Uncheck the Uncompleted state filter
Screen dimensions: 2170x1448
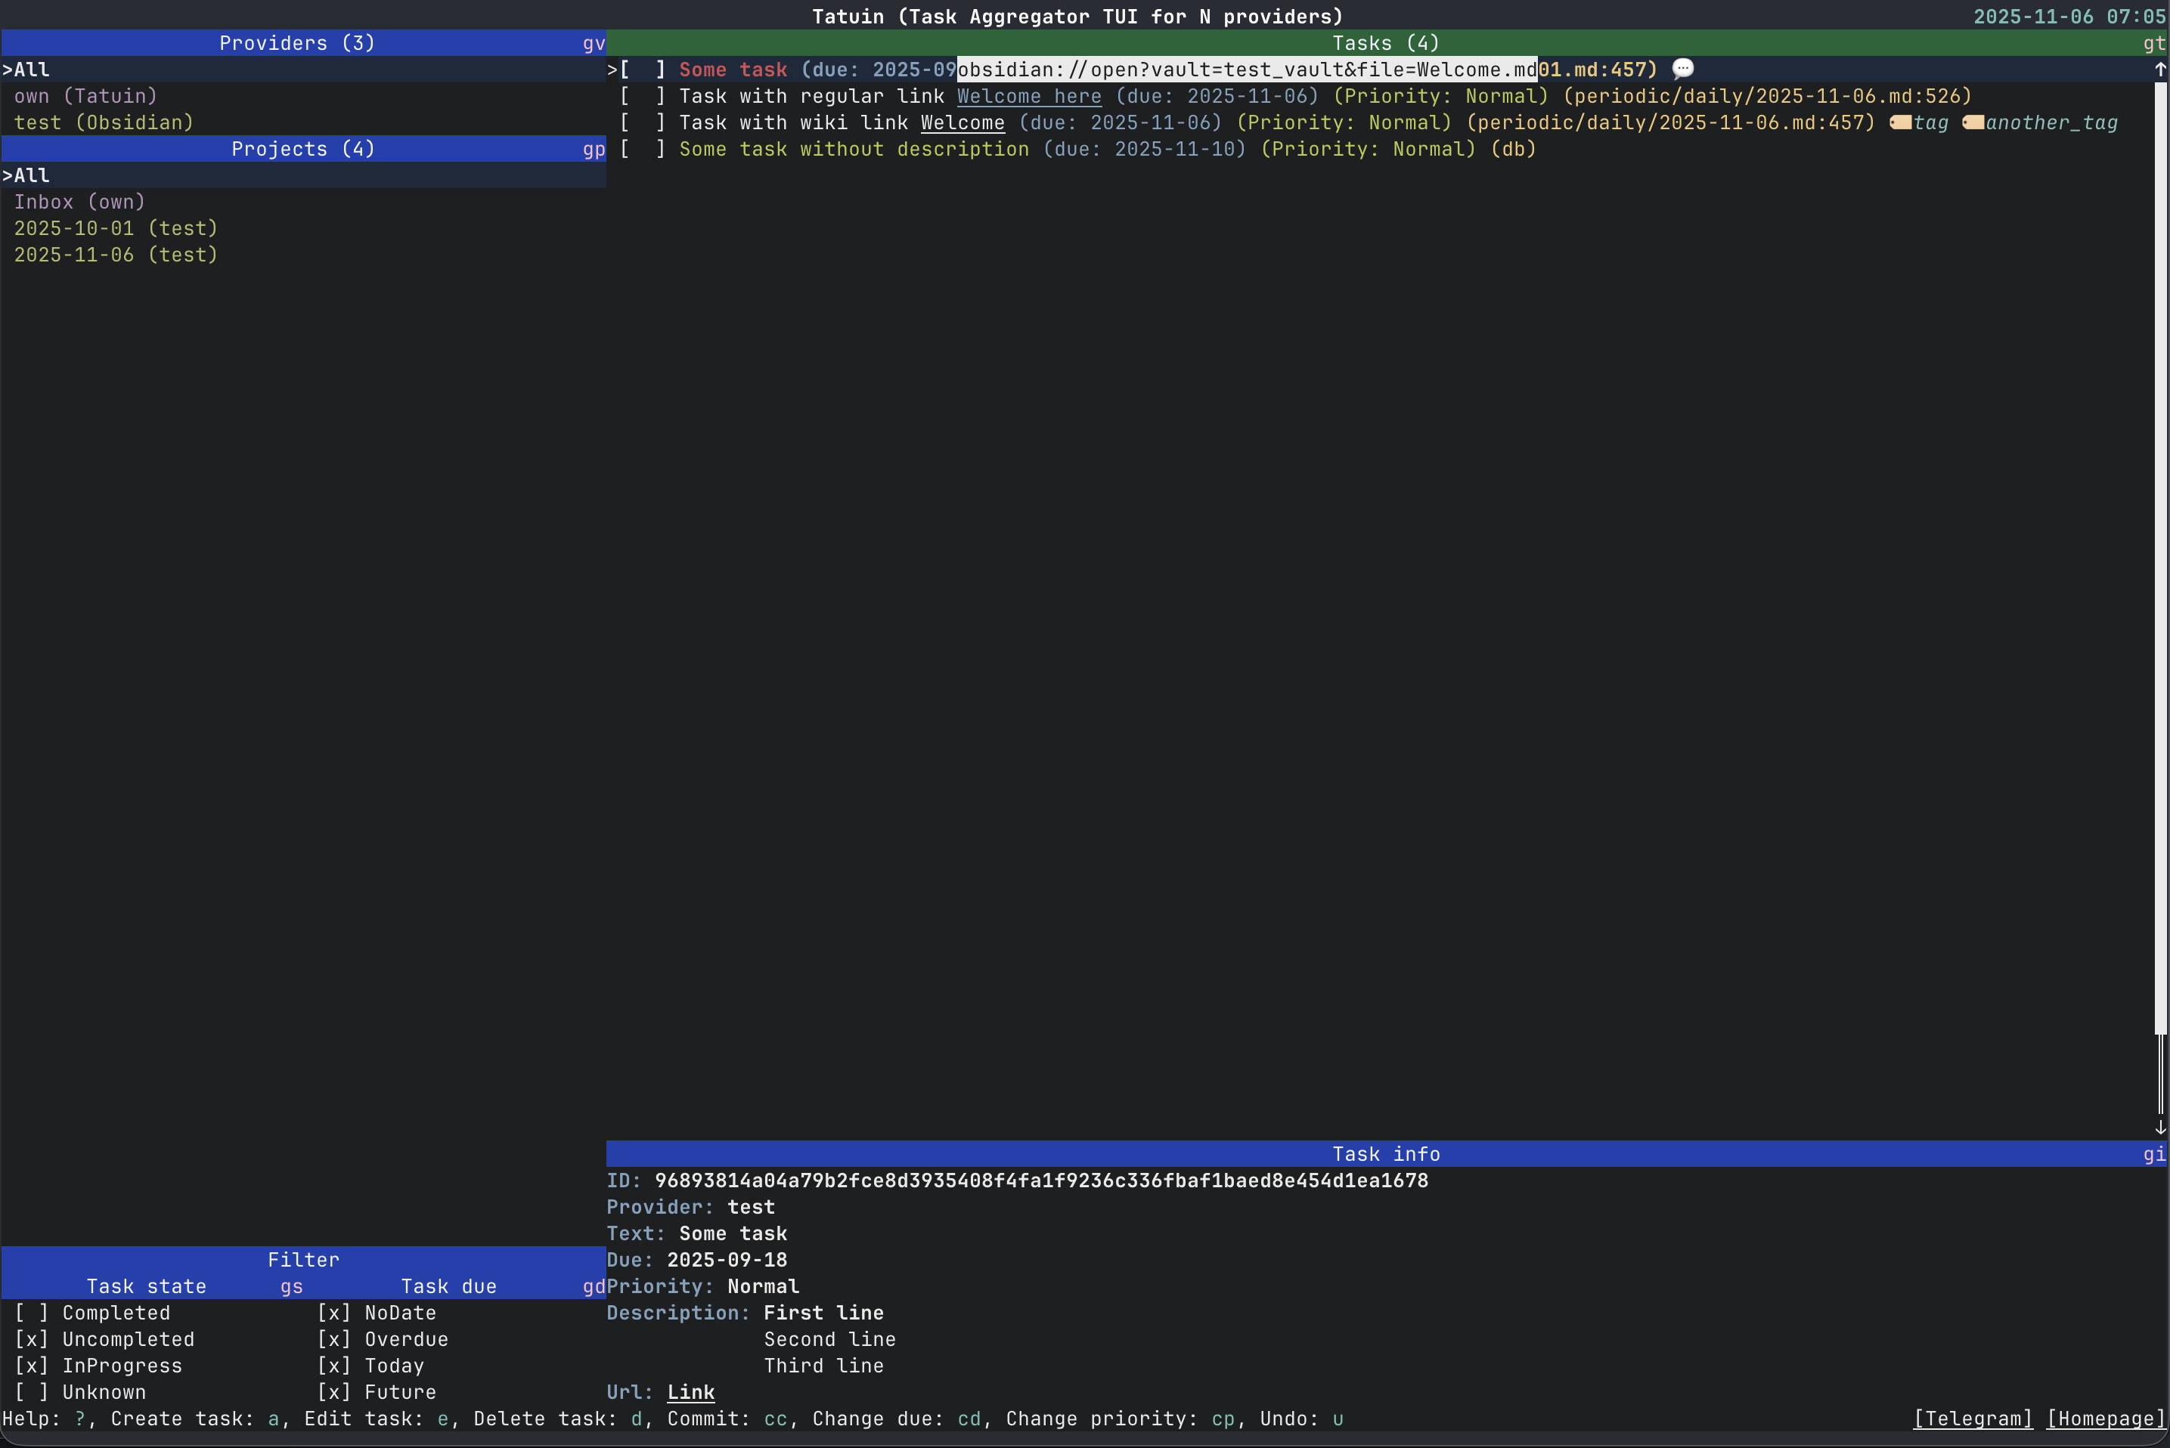(x=32, y=1339)
